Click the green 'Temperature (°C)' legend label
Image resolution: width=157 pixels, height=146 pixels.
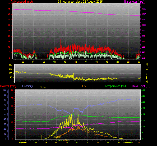[115, 86]
